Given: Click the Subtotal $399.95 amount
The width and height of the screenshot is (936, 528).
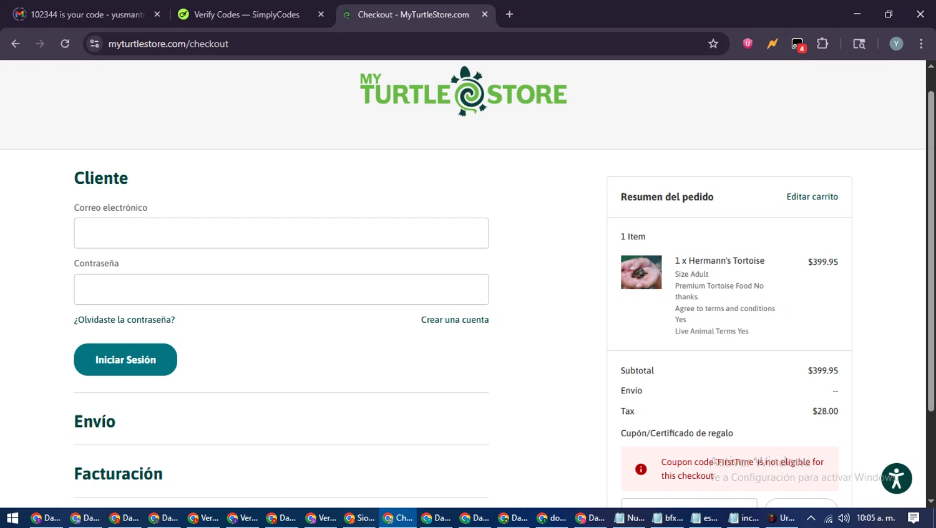Looking at the screenshot, I should point(822,370).
